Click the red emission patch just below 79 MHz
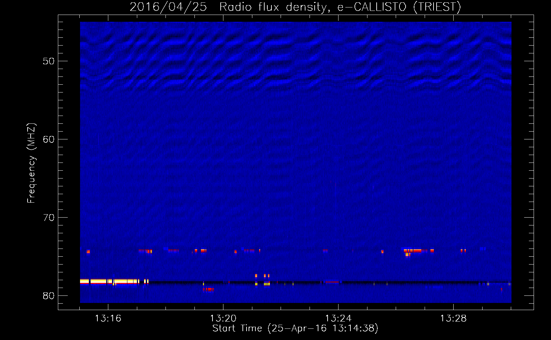The width and height of the screenshot is (551, 340). (x=208, y=290)
